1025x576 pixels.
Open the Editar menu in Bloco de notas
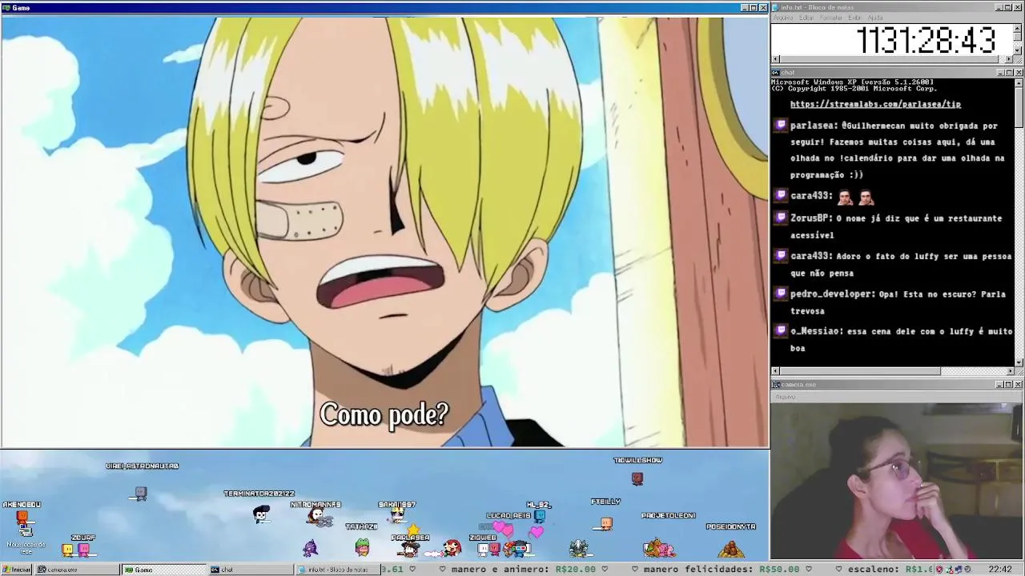806,18
